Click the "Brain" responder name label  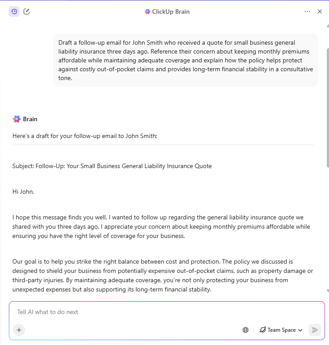[30, 119]
